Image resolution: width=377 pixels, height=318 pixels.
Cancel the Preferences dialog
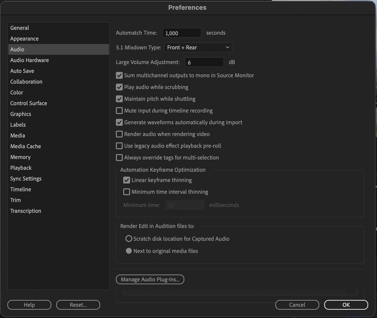click(297, 305)
